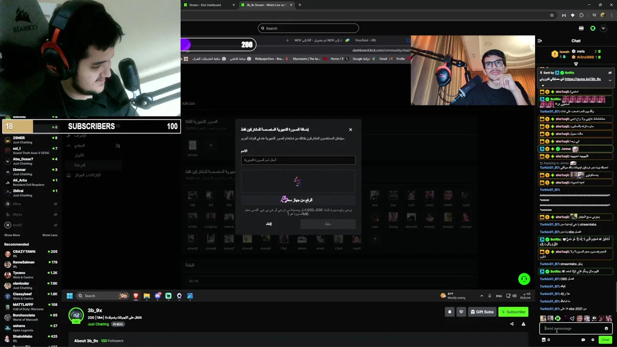The width and height of the screenshot is (617, 347).
Task: Click the Gift Subs button
Action: point(482,312)
